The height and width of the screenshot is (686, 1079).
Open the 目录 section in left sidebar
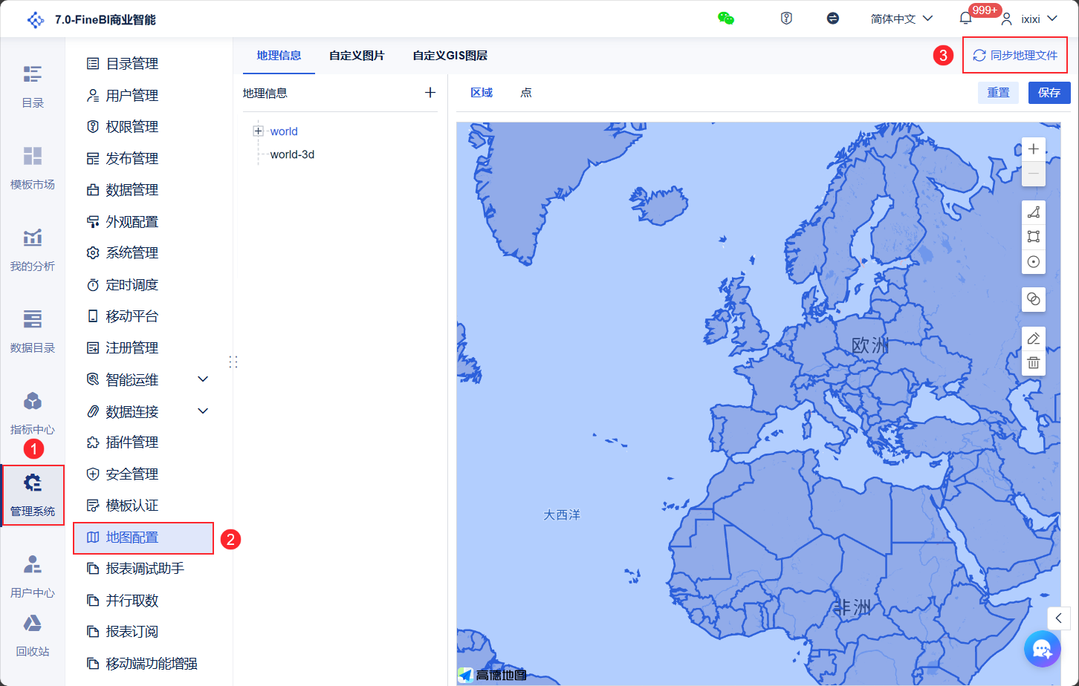pos(33,87)
